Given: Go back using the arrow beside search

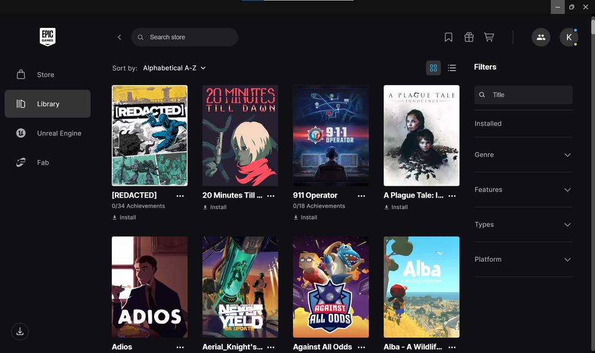Looking at the screenshot, I should [119, 37].
